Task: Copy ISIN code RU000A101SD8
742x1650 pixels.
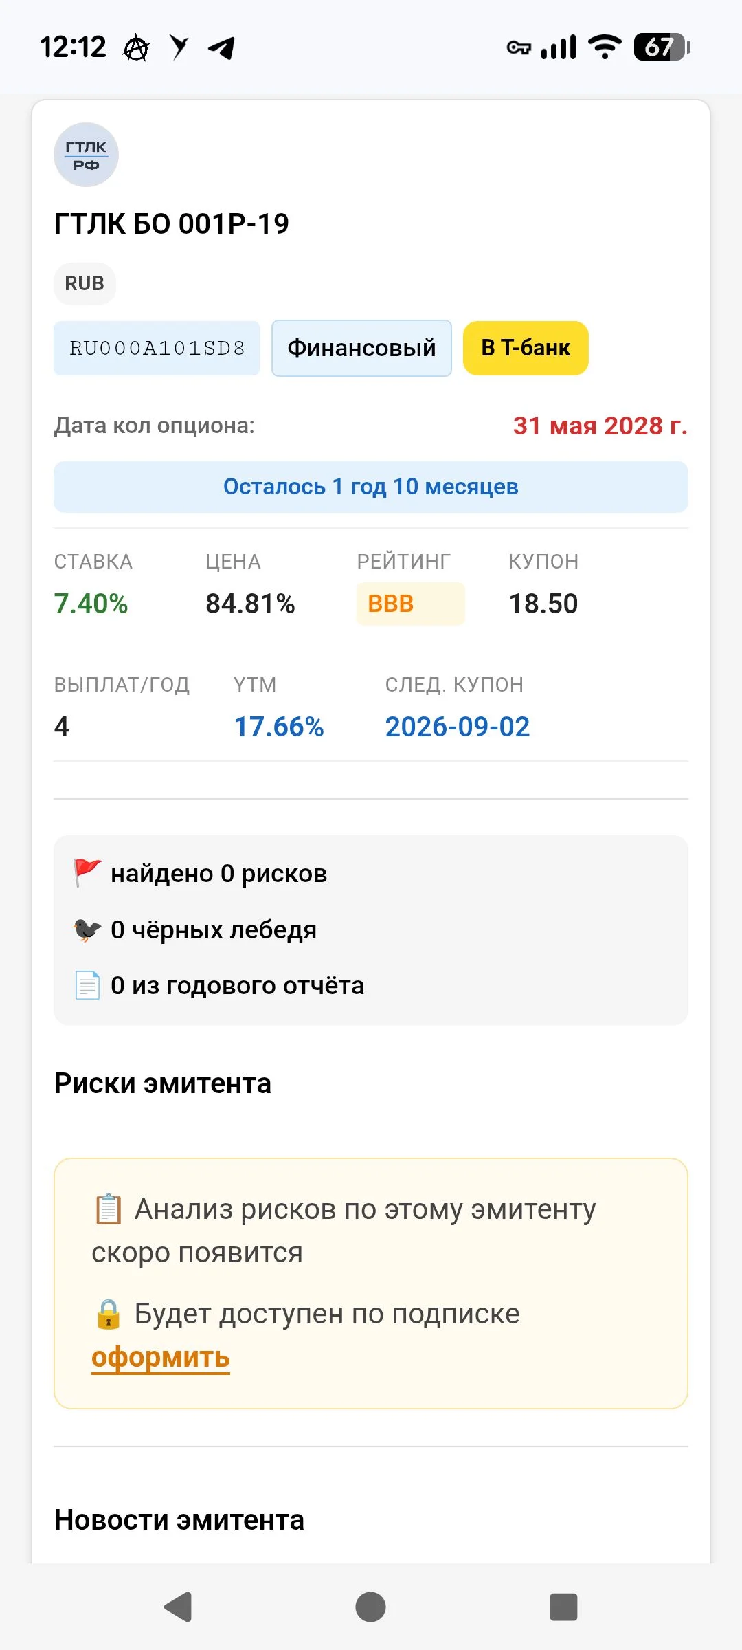Action: point(157,348)
